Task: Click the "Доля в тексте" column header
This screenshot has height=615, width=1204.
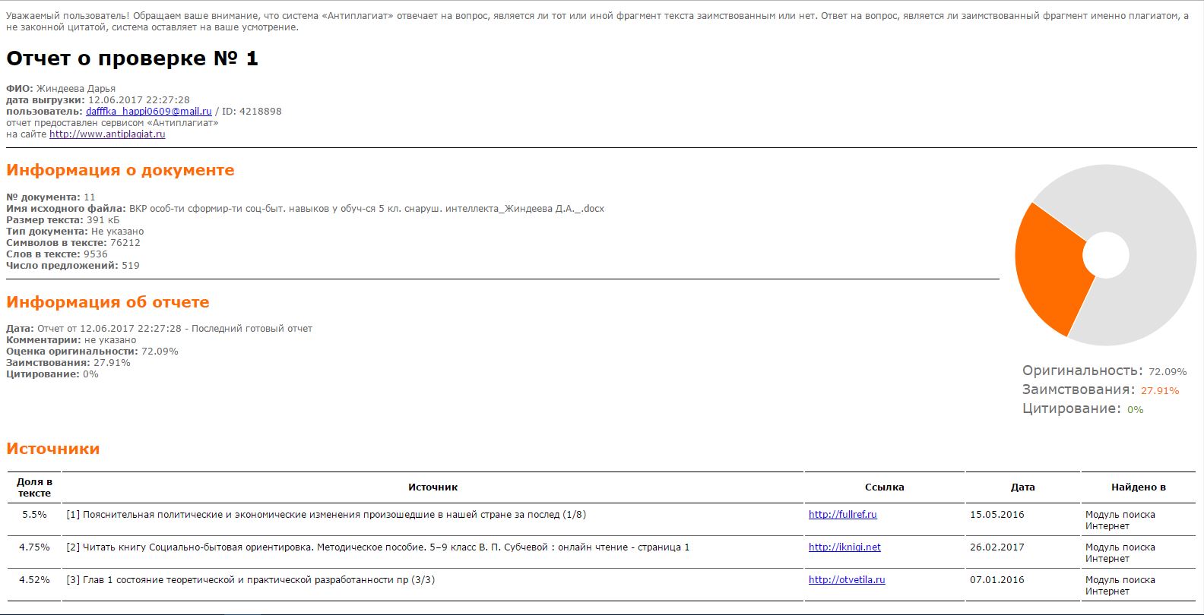Action: 34,487
